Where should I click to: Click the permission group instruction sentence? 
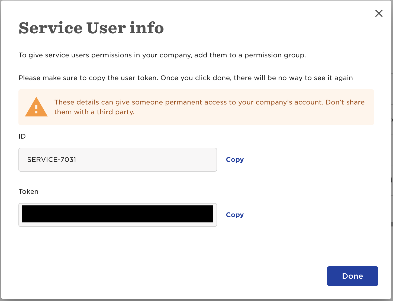[162, 55]
